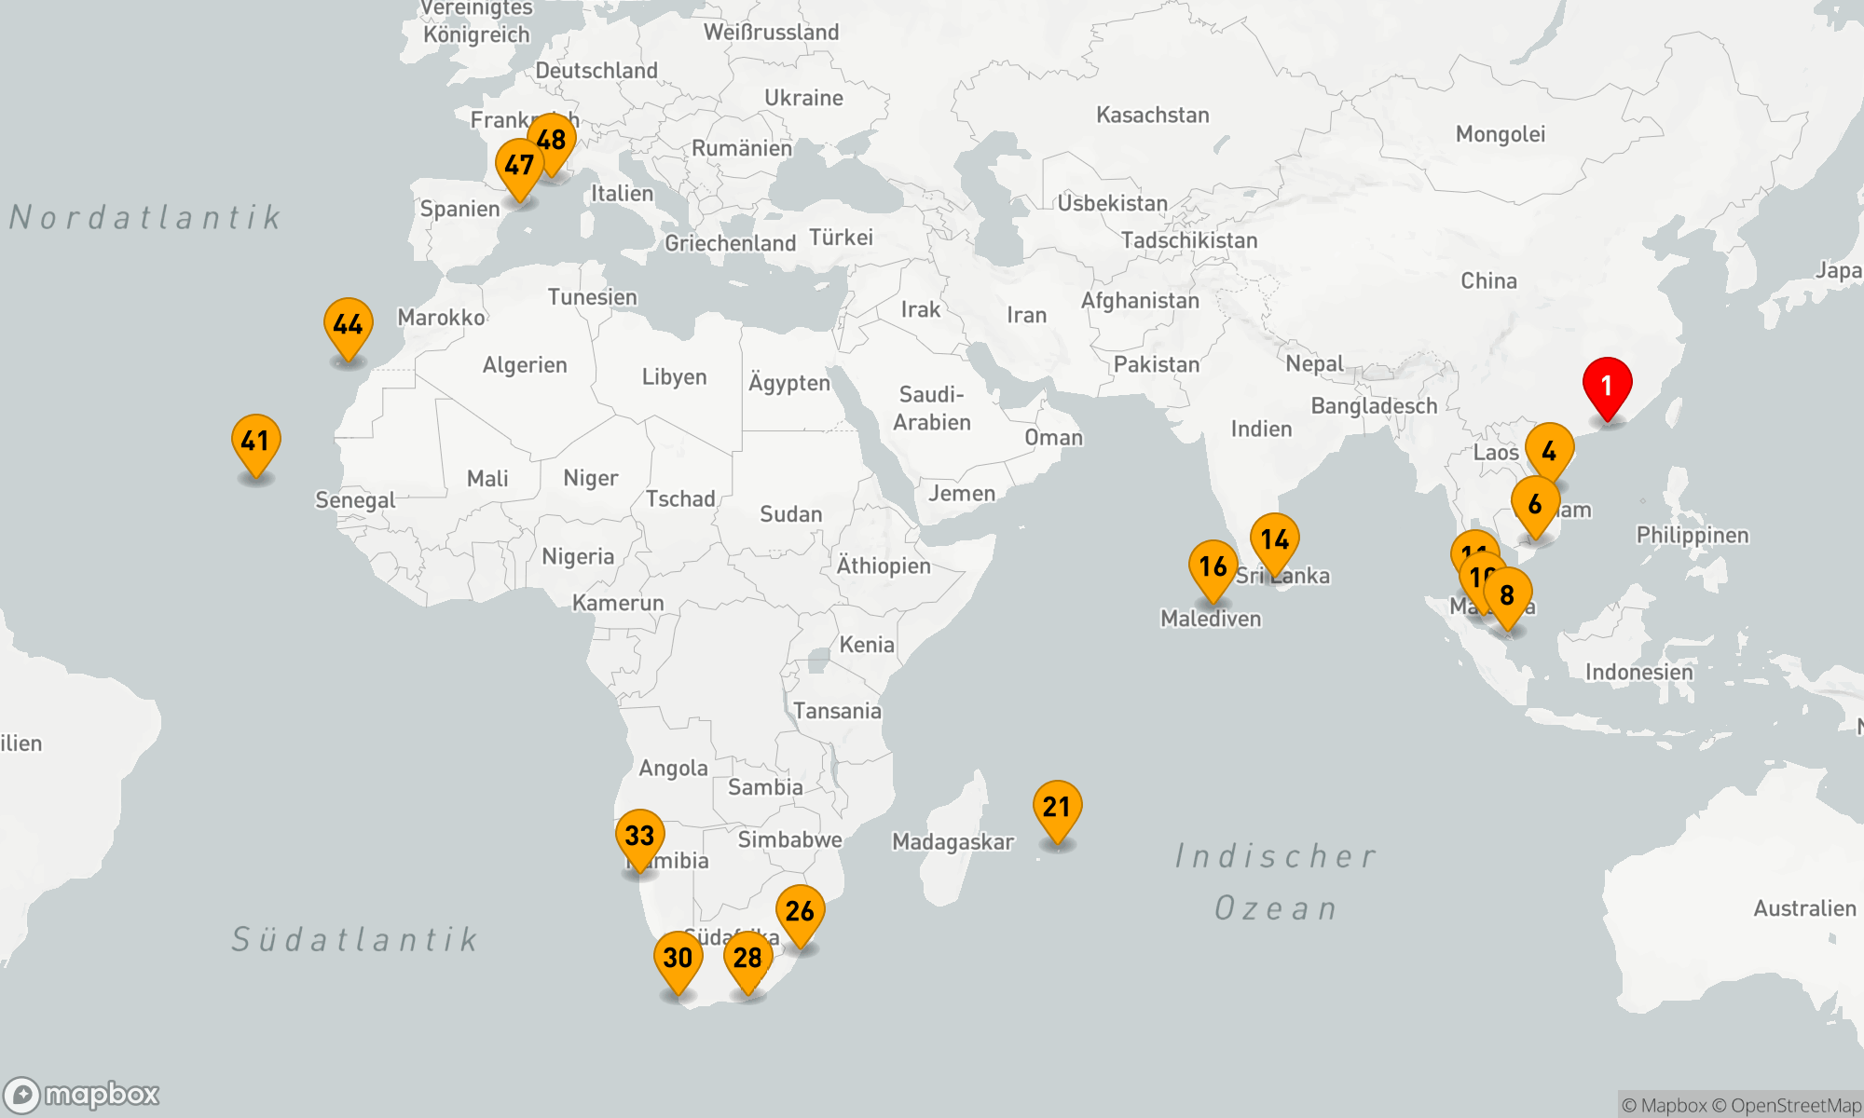Open the © OpenStreetMap attribution link
This screenshot has height=1118, width=1864.
(x=1787, y=1106)
